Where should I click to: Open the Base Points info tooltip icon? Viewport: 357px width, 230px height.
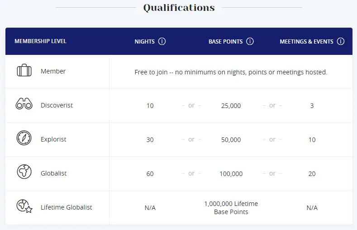(x=250, y=41)
